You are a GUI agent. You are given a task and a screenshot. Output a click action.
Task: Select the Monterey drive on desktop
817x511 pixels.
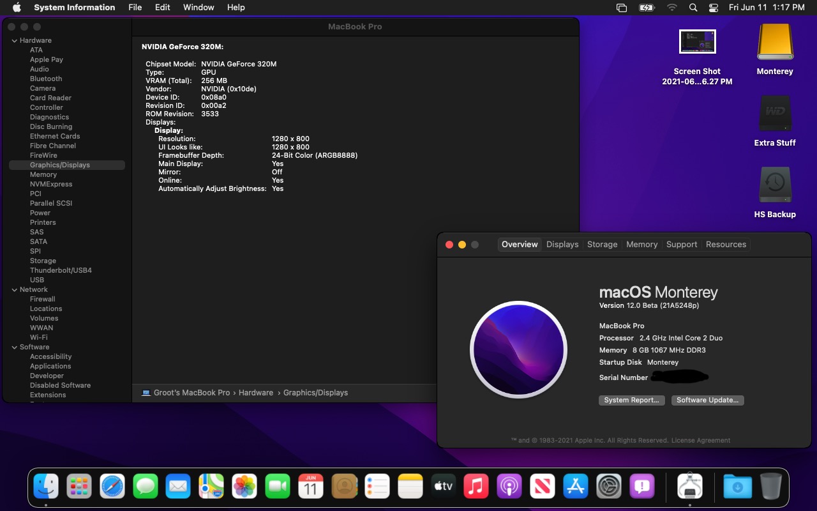(775, 43)
